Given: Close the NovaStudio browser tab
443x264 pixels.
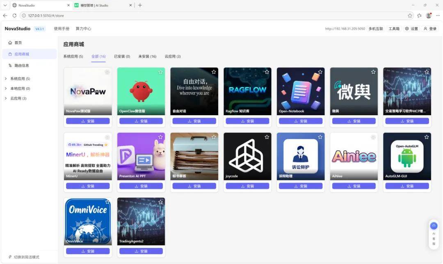Looking at the screenshot, I should point(69,5).
